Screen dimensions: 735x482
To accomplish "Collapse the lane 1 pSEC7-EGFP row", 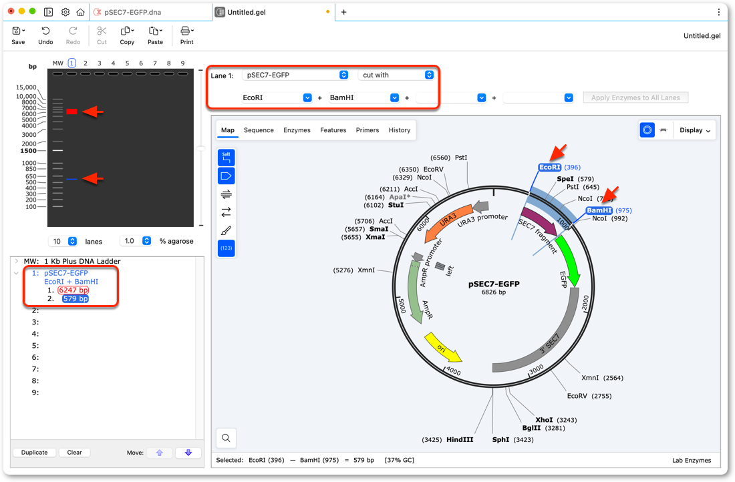I will pyautogui.click(x=17, y=273).
